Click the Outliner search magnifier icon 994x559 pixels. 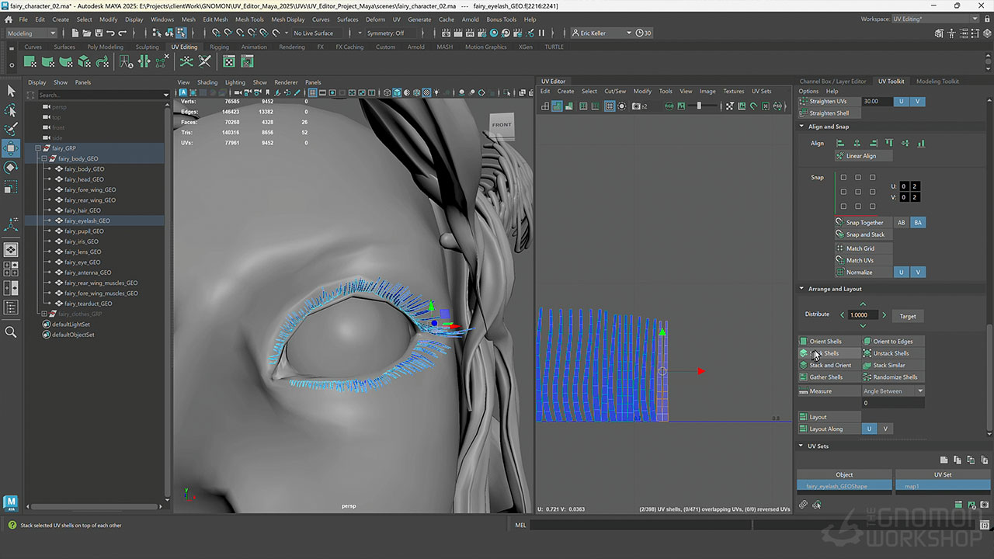11,332
